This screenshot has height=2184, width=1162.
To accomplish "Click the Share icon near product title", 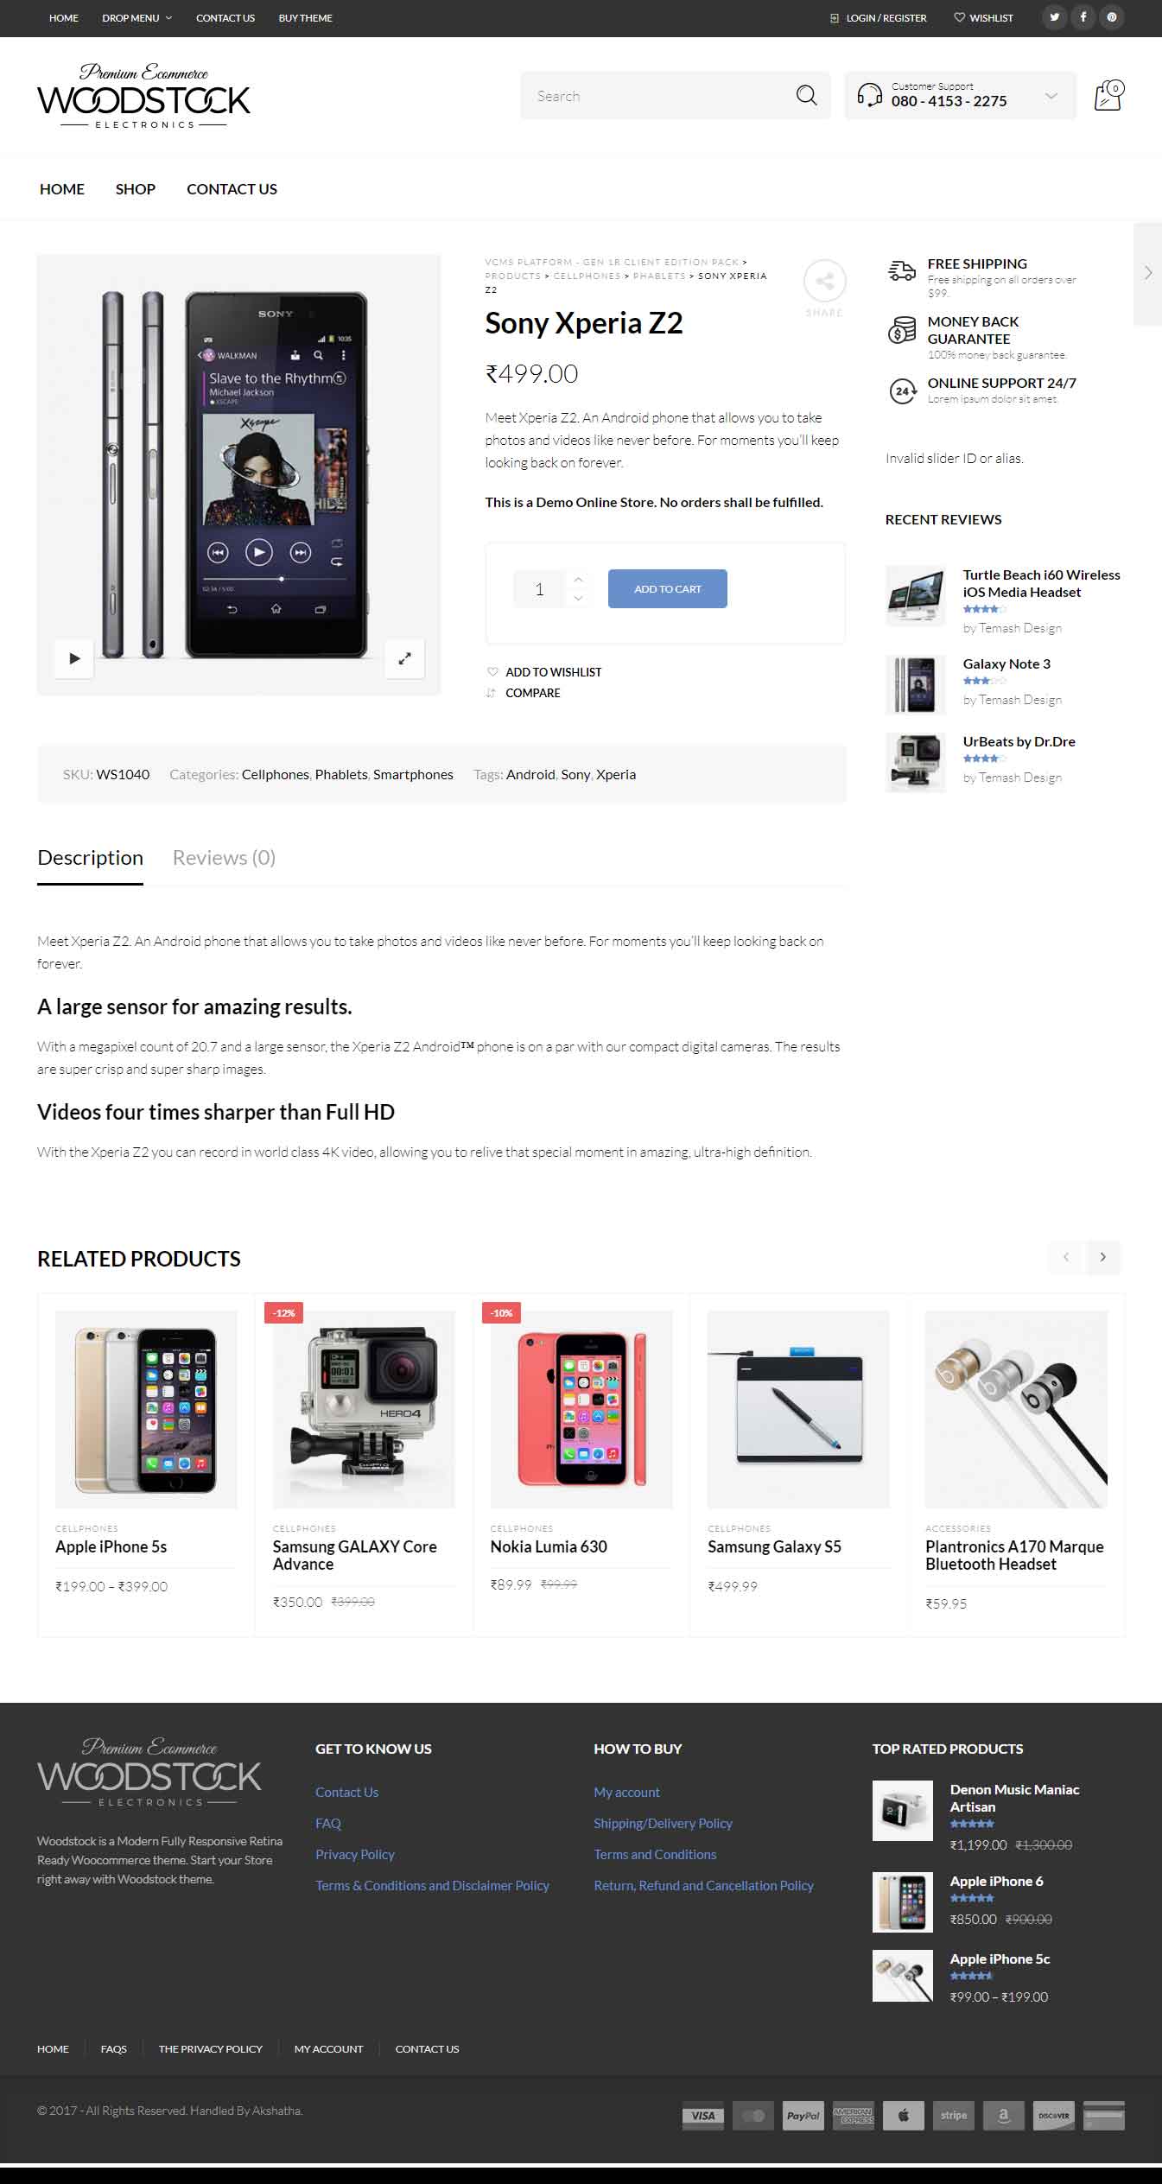I will [824, 282].
